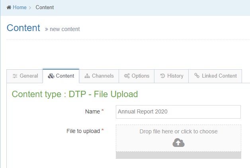The image size is (250, 168).
Task: Click the gears icon on Options tab
Action: 127,76
